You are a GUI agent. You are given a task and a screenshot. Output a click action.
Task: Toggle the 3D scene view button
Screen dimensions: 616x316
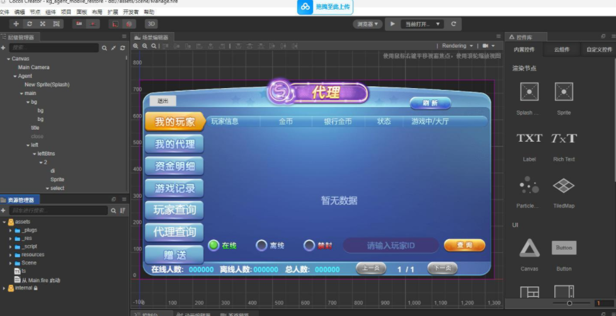click(151, 24)
